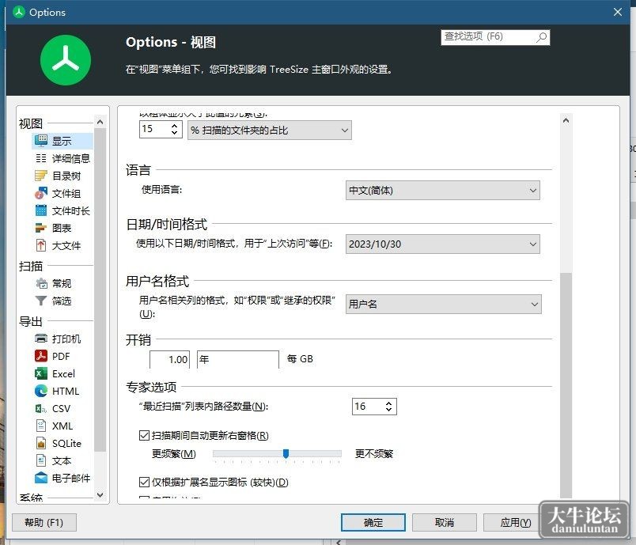Open the date/time format dropdown showing 2023/10/30
This screenshot has height=545, width=636.
(x=442, y=244)
